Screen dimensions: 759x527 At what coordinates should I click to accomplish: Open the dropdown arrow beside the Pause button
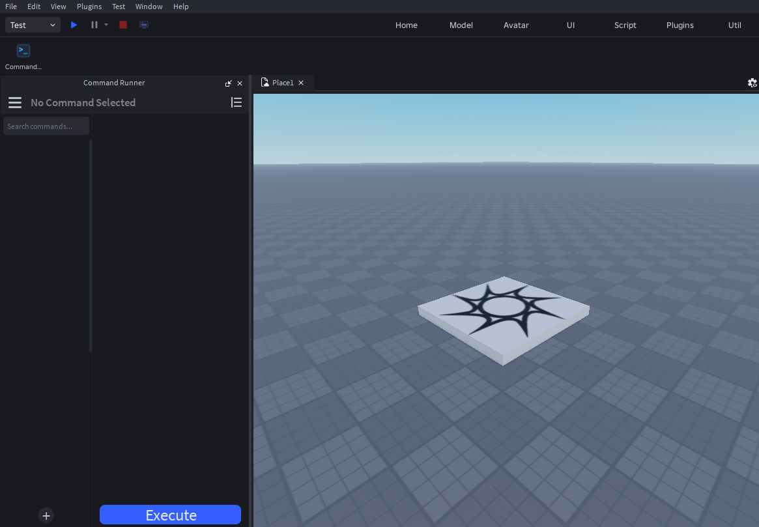106,25
